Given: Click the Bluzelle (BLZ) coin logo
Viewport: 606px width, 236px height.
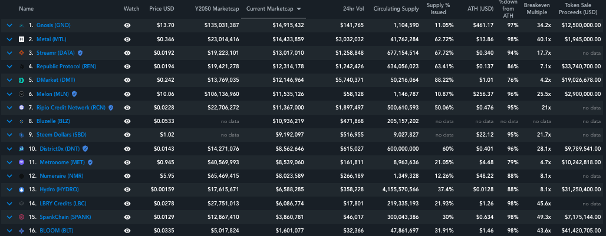Looking at the screenshot, I should [x=22, y=121].
